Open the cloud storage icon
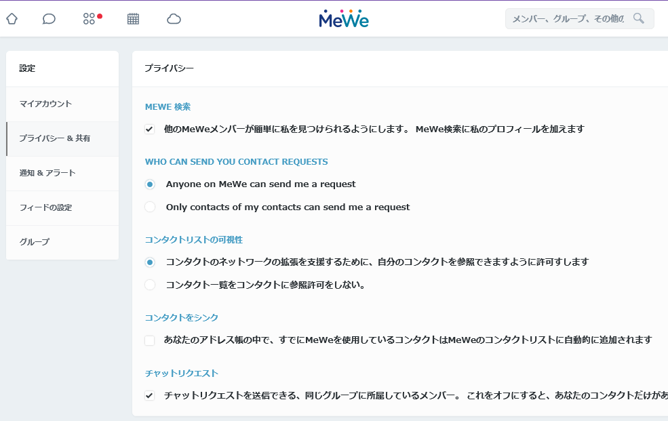 [x=174, y=19]
